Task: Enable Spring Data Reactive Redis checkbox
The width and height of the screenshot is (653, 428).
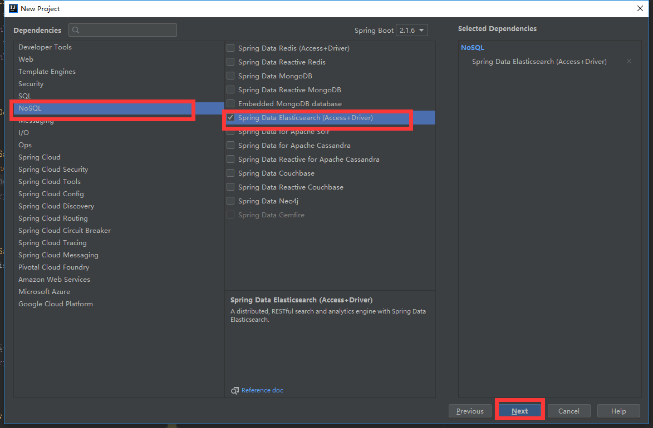Action: click(x=230, y=62)
